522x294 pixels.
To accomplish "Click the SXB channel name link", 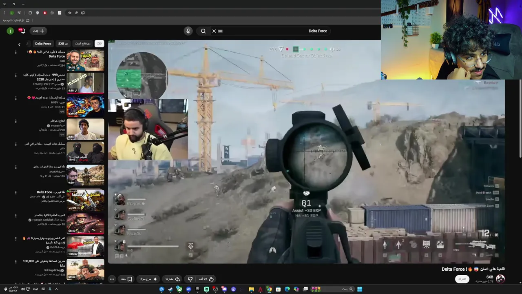I will point(489,277).
